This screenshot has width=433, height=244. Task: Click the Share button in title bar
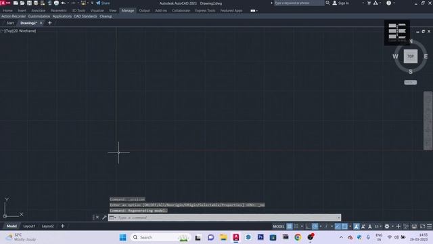(103, 3)
